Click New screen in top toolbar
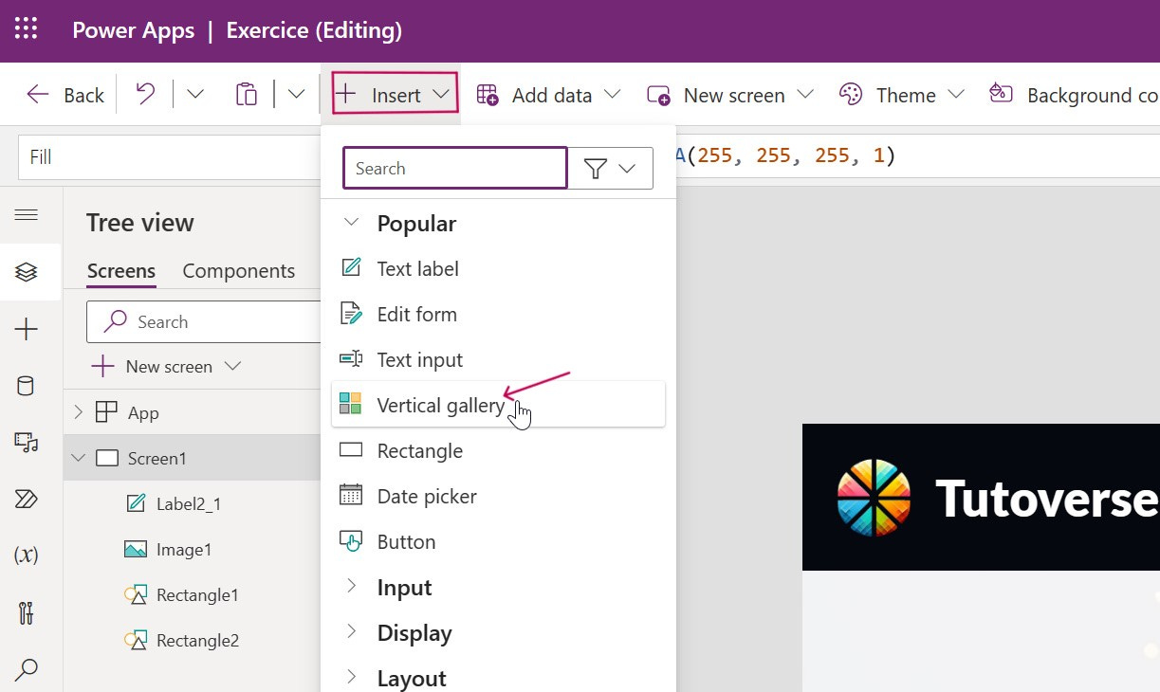1160x692 pixels. click(x=730, y=95)
